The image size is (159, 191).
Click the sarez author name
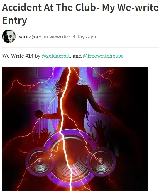coord(25,37)
